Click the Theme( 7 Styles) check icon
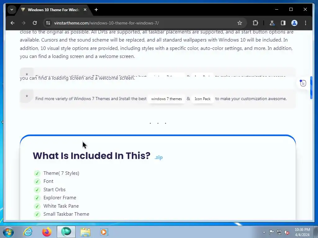The height and width of the screenshot is (238, 318). pos(37,174)
